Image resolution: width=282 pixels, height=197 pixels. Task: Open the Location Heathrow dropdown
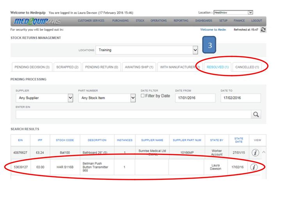click(233, 12)
